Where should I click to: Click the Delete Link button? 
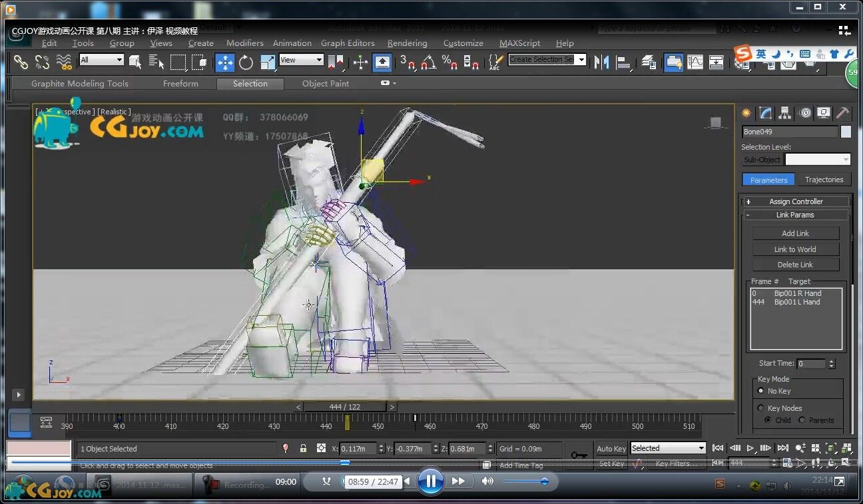point(795,265)
